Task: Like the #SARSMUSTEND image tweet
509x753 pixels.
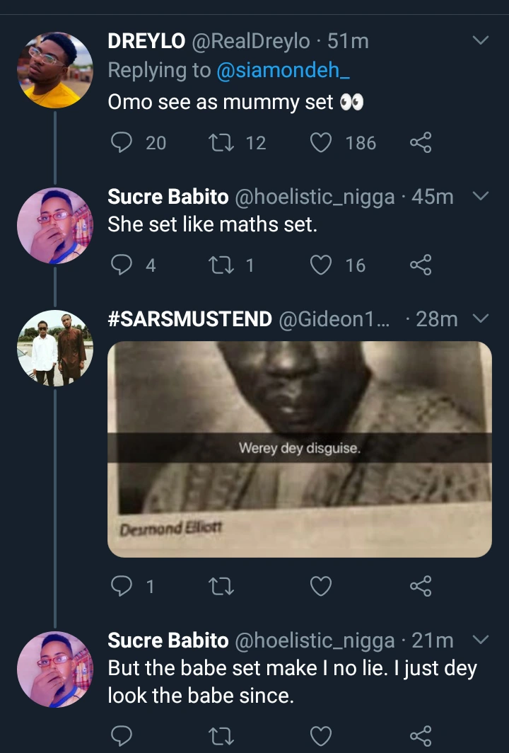Action: 322,585
